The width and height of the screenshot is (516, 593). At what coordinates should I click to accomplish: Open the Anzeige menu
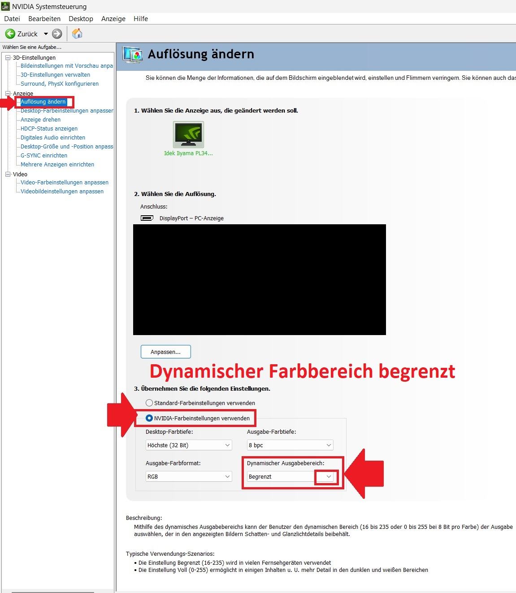click(113, 18)
